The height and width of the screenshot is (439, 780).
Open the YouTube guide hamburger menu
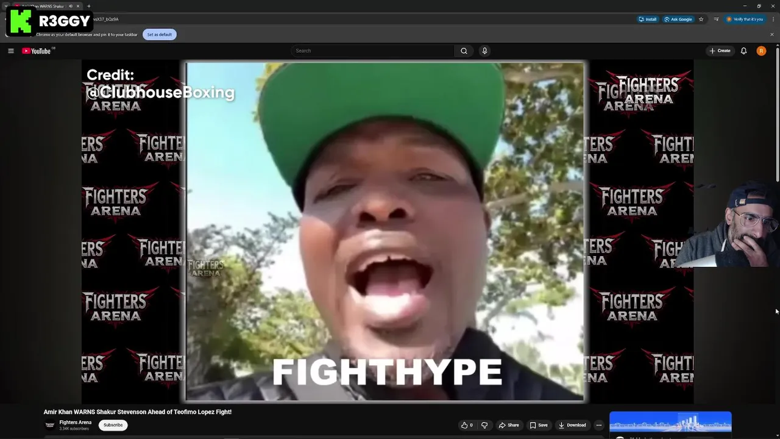tap(11, 51)
